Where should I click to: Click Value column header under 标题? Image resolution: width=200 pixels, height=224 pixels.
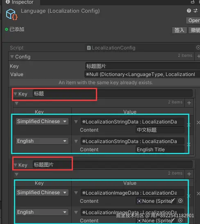(130, 112)
